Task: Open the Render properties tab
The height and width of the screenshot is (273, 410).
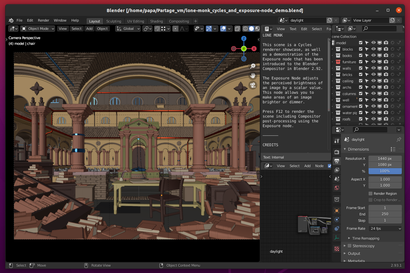Action: 337,152
